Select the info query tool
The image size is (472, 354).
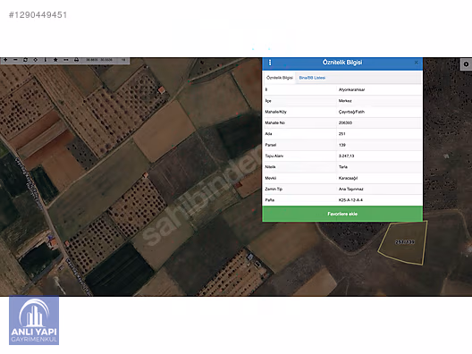point(46,60)
